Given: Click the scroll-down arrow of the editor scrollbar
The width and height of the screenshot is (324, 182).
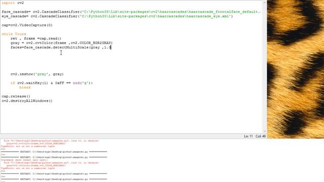Looking at the screenshot, I should [x=264, y=131].
